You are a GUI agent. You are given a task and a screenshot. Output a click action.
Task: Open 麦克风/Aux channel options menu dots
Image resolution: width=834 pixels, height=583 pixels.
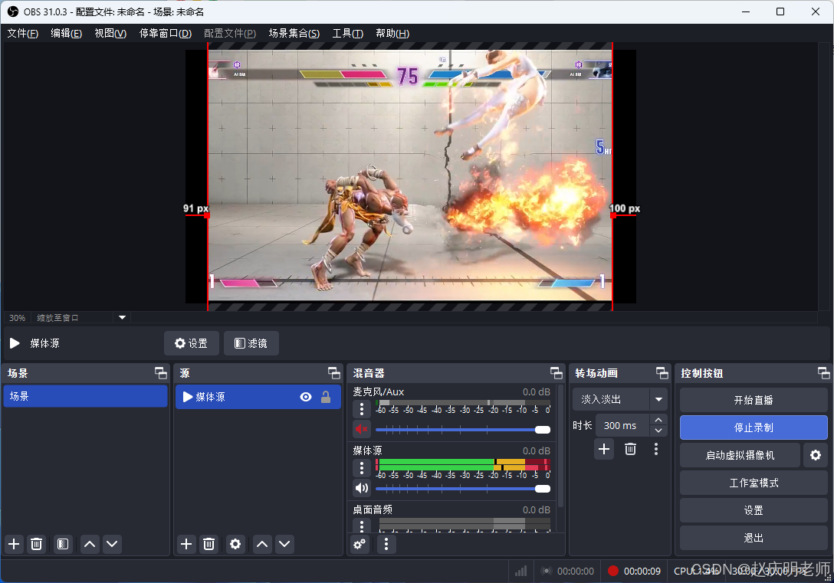[362, 409]
